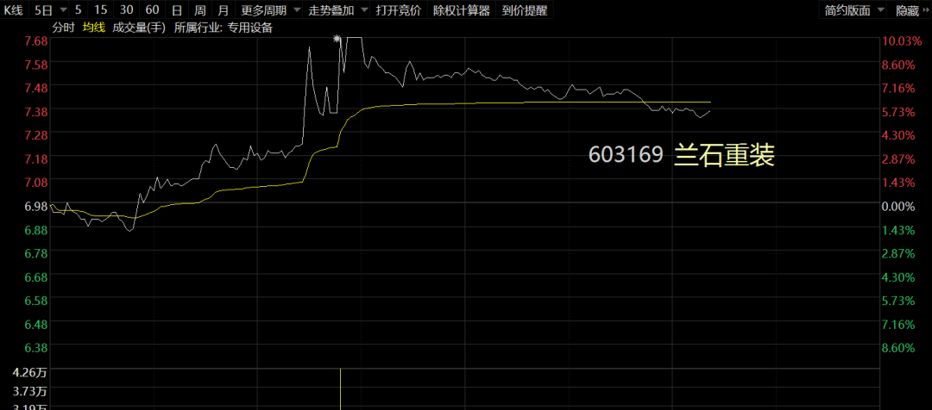Toggle the 分时 line legend
This screenshot has height=410, width=932.
[x=63, y=28]
